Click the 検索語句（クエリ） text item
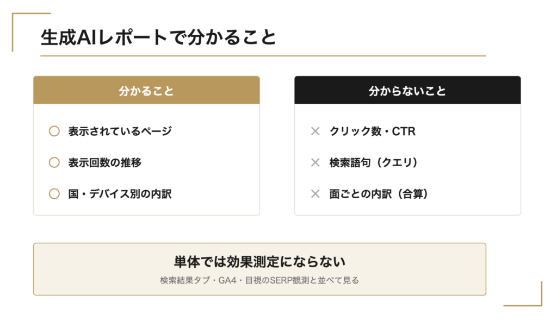The width and height of the screenshot is (557, 321). [x=374, y=162]
